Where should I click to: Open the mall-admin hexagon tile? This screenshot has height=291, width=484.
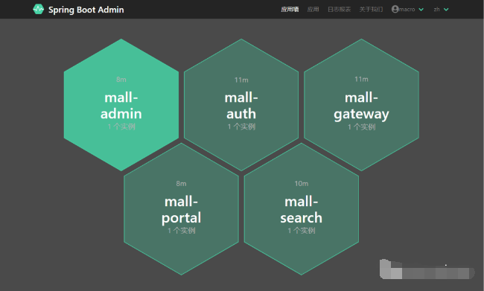coord(121,105)
